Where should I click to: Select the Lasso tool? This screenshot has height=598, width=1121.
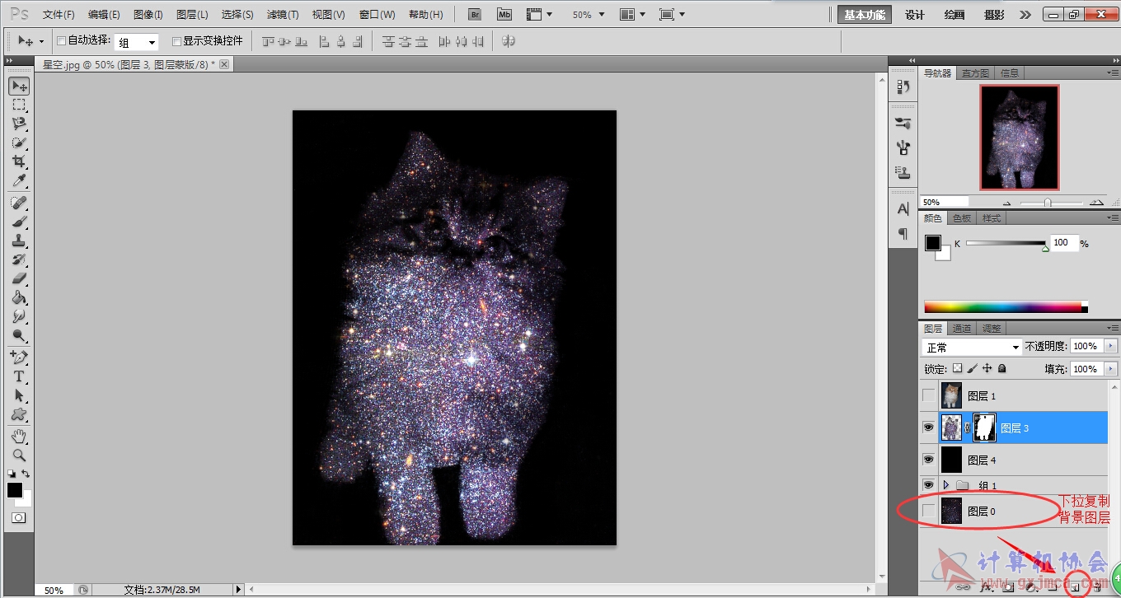click(x=19, y=124)
